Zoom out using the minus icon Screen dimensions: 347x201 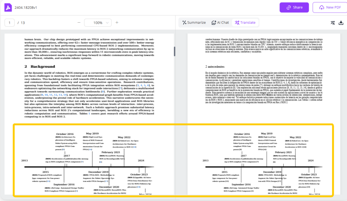[x=79, y=23]
